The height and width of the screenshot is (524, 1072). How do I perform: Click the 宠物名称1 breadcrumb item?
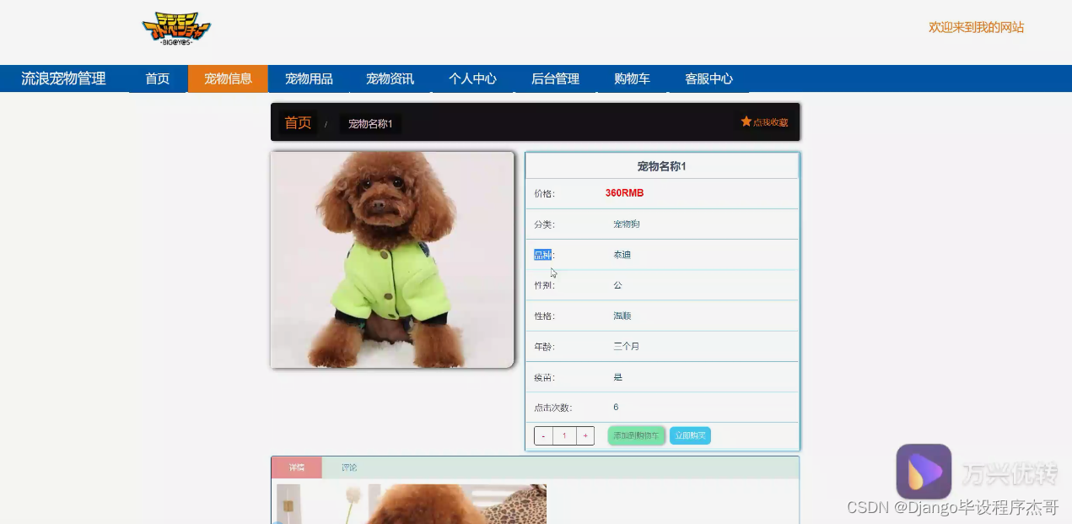coord(370,124)
